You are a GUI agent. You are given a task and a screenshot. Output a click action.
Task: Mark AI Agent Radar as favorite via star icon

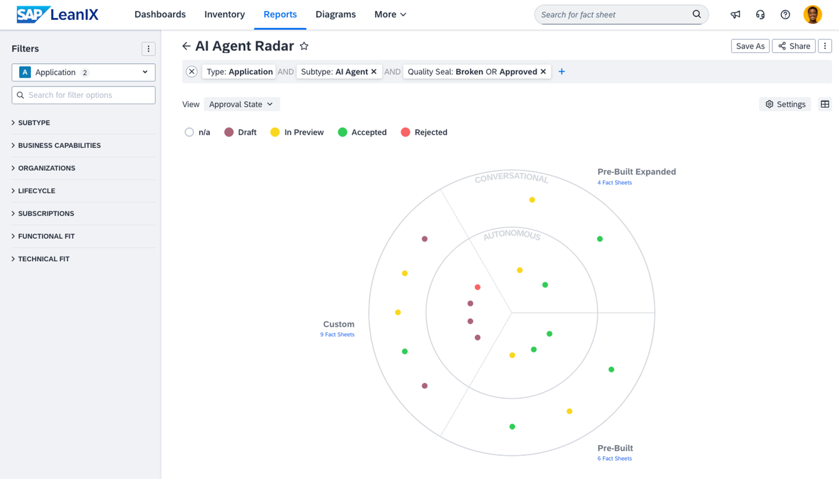click(x=304, y=46)
